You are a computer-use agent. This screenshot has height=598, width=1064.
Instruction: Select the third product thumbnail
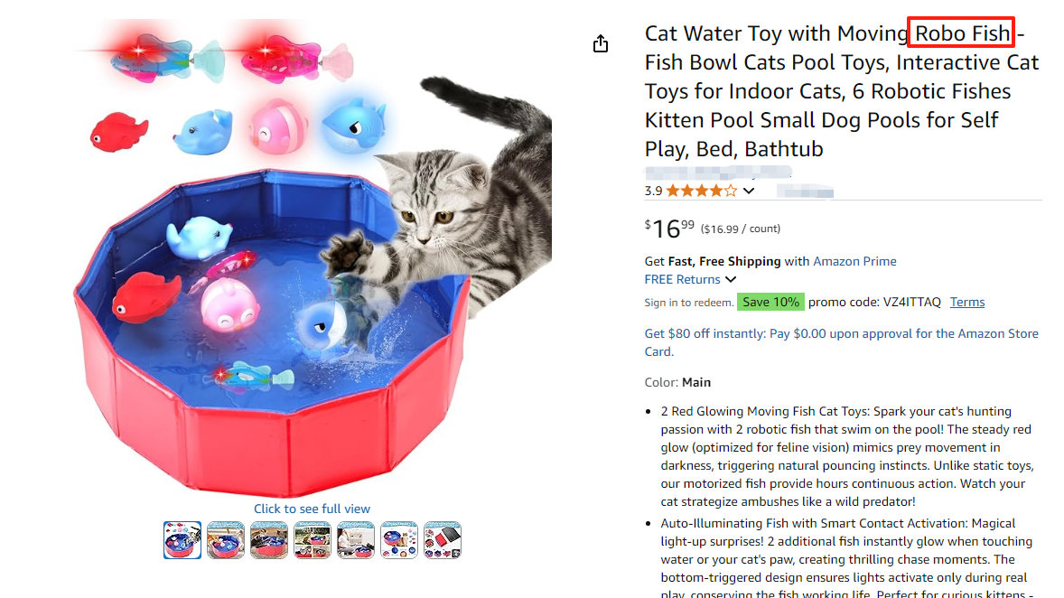pos(269,540)
